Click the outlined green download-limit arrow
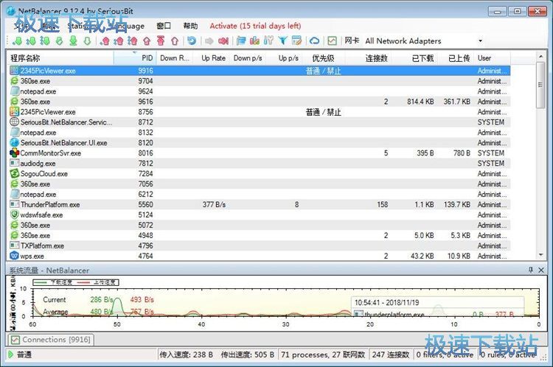The width and height of the screenshot is (553, 367). (88, 41)
